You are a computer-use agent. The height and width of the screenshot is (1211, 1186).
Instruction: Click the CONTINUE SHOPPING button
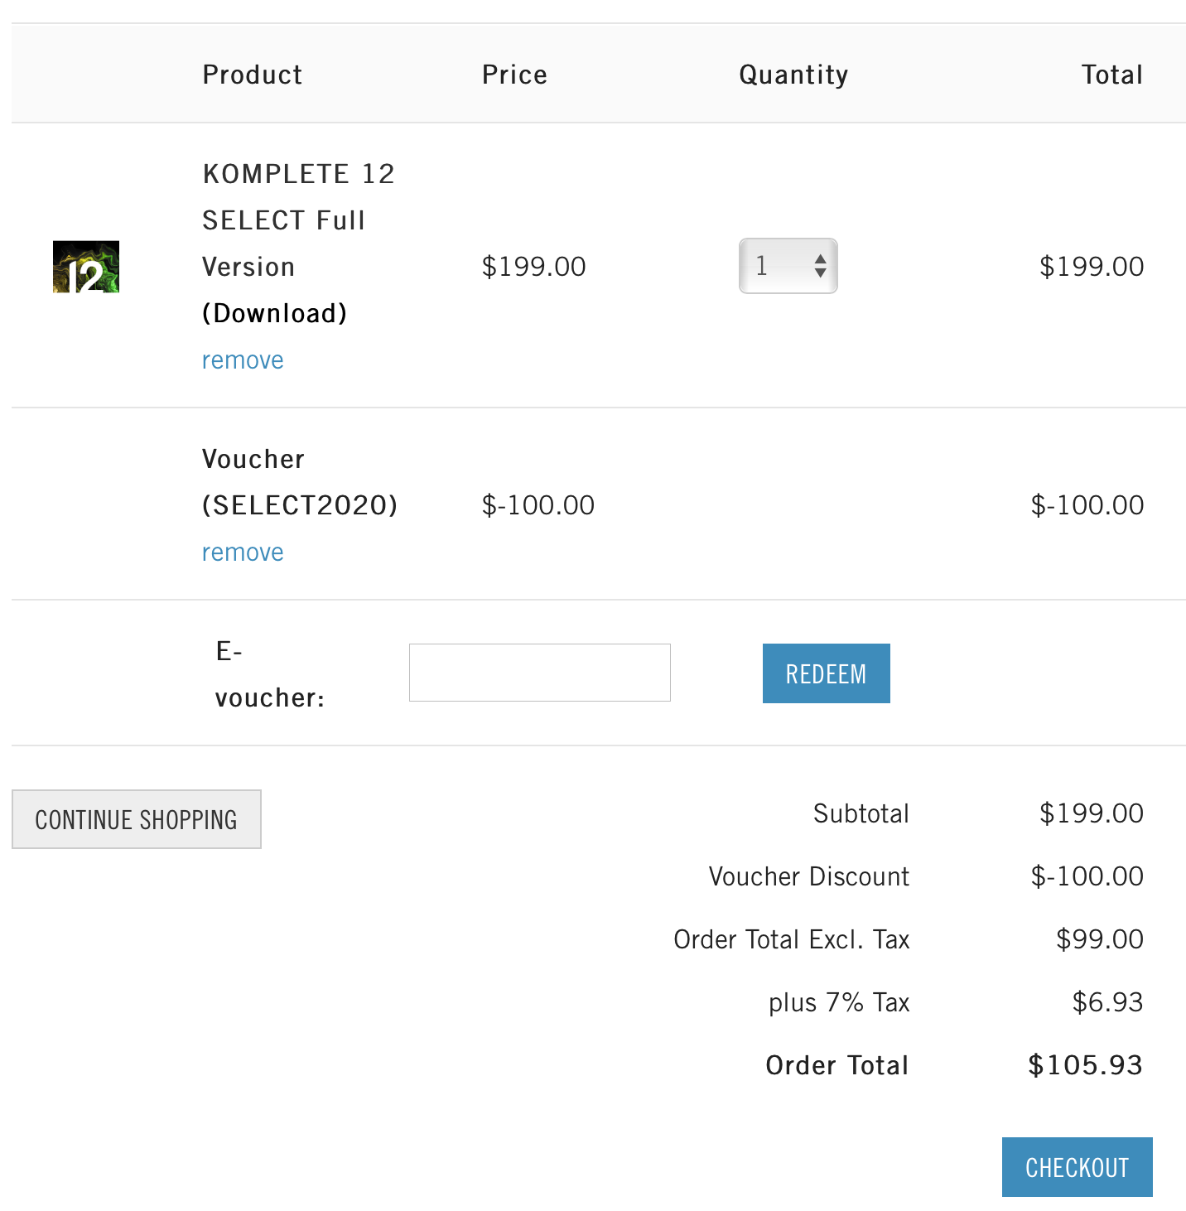point(137,819)
